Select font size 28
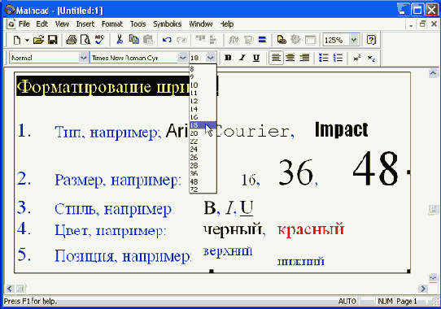Viewport: 441px width, 309px height. pyautogui.click(x=203, y=165)
